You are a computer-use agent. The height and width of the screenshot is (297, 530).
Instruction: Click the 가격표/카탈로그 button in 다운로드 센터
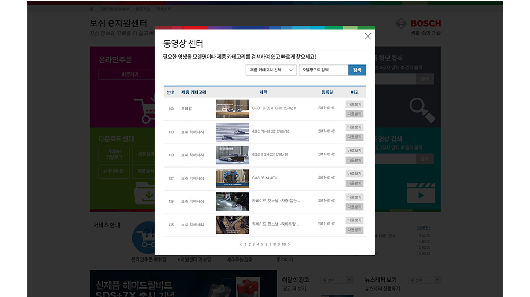tap(114, 154)
